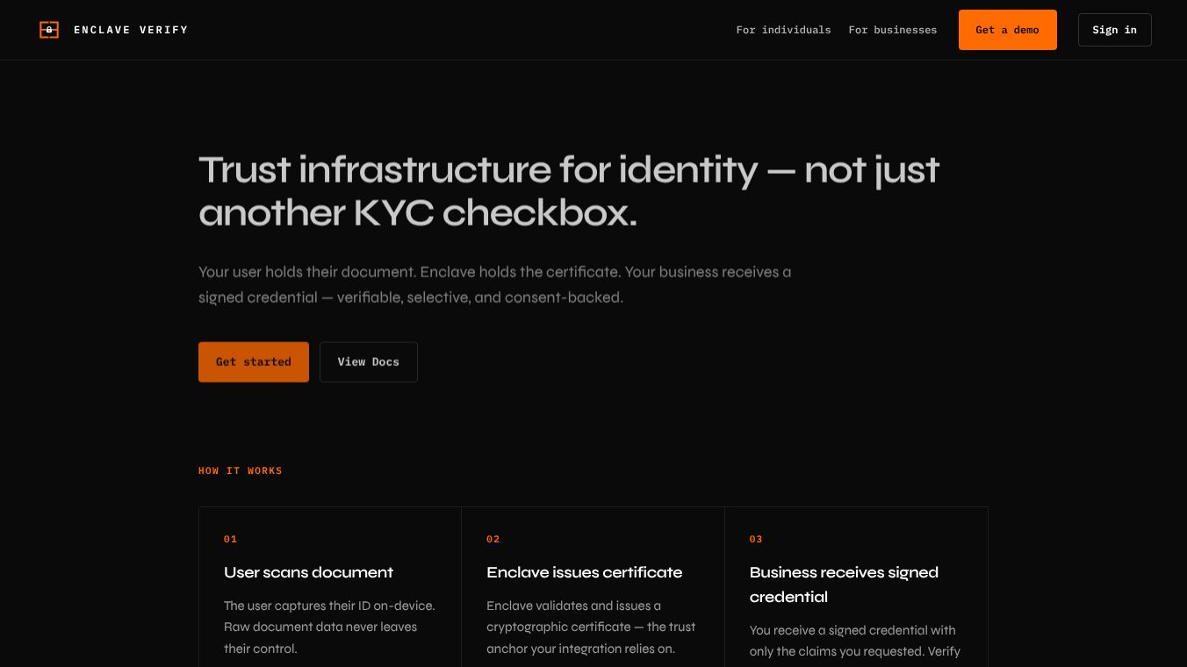Click the Get started button
Screen dimensions: 1187x667
[254, 362]
